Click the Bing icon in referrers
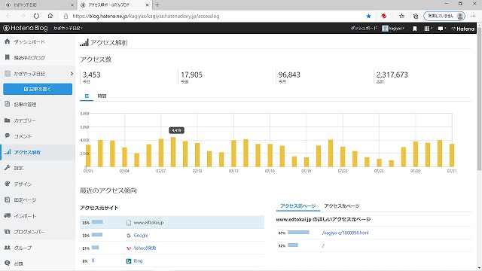The width and height of the screenshot is (482, 271). tap(129, 261)
